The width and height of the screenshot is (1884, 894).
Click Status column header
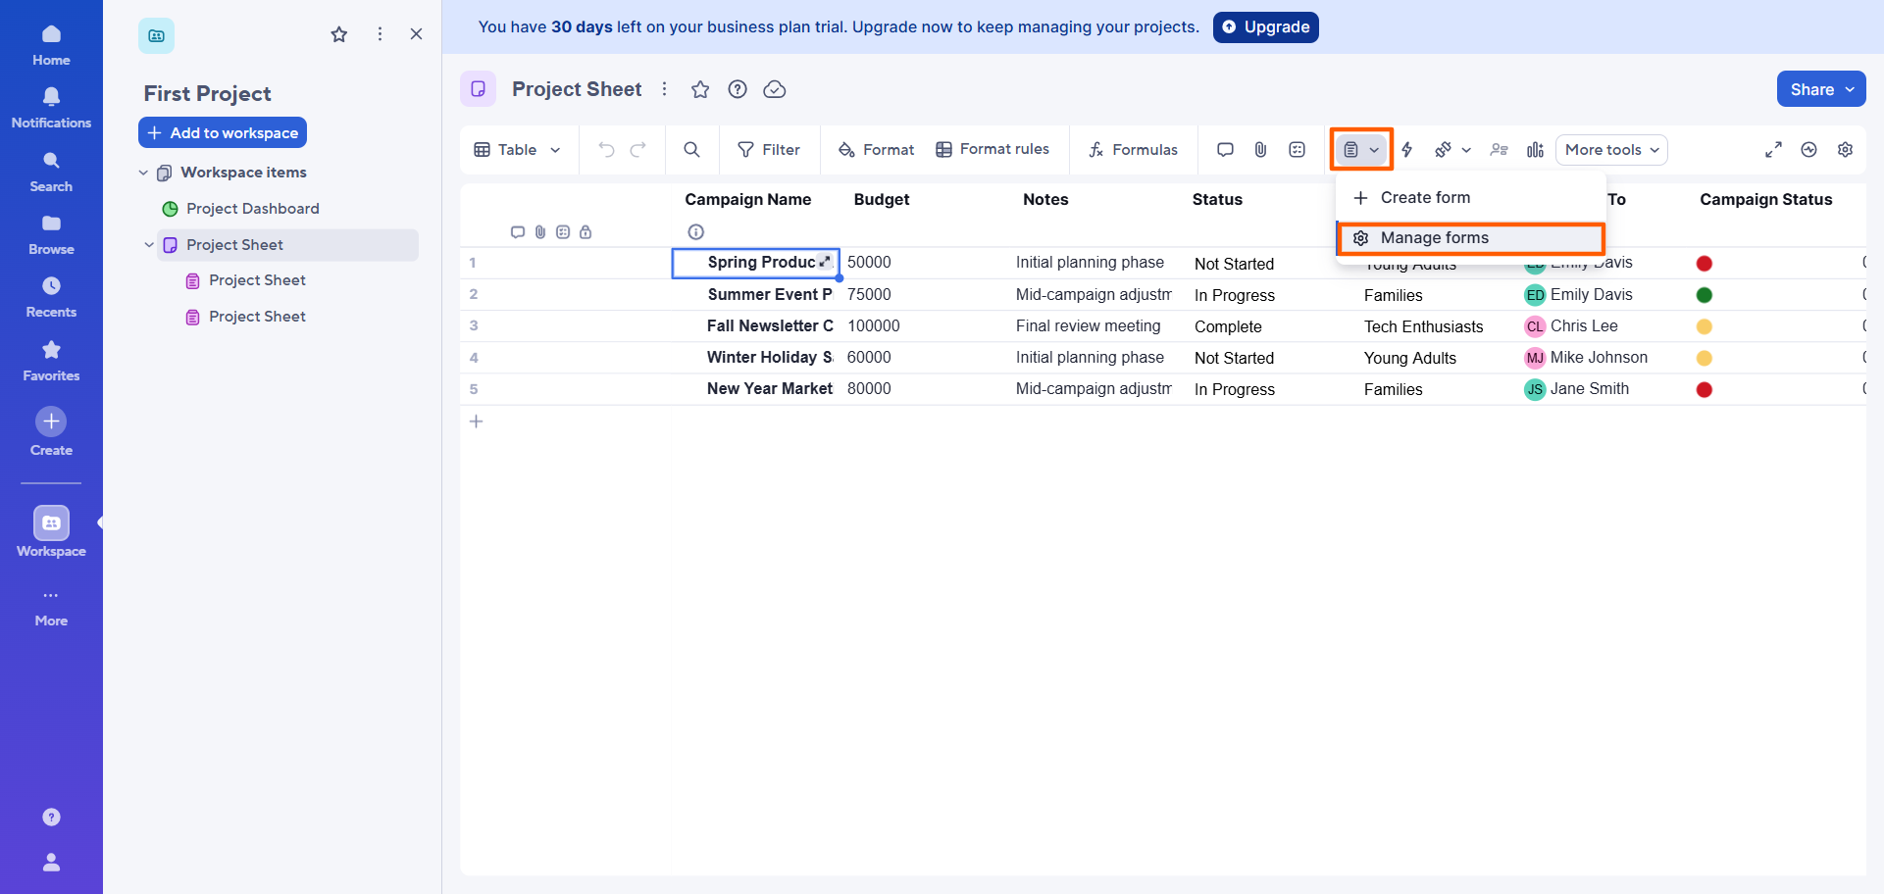click(x=1217, y=200)
